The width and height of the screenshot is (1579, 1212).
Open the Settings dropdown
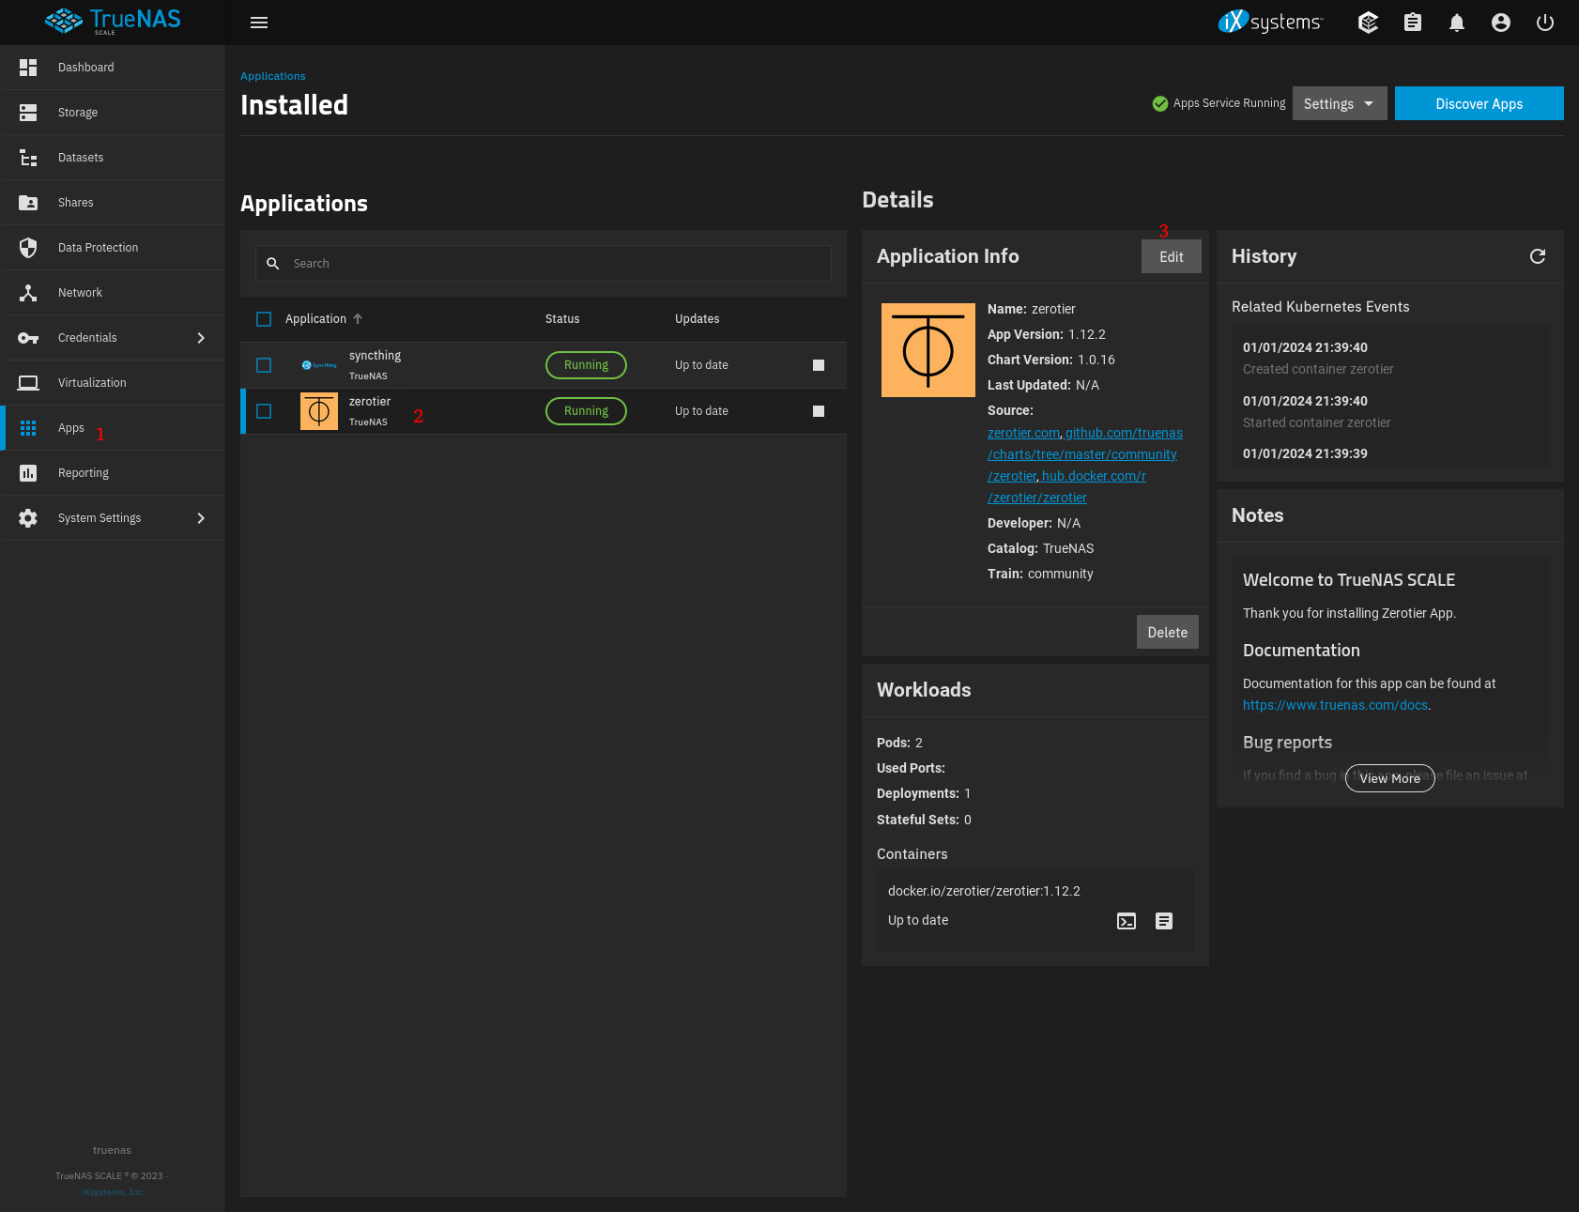tap(1339, 103)
